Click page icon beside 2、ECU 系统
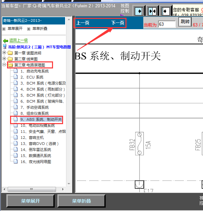 16,77
